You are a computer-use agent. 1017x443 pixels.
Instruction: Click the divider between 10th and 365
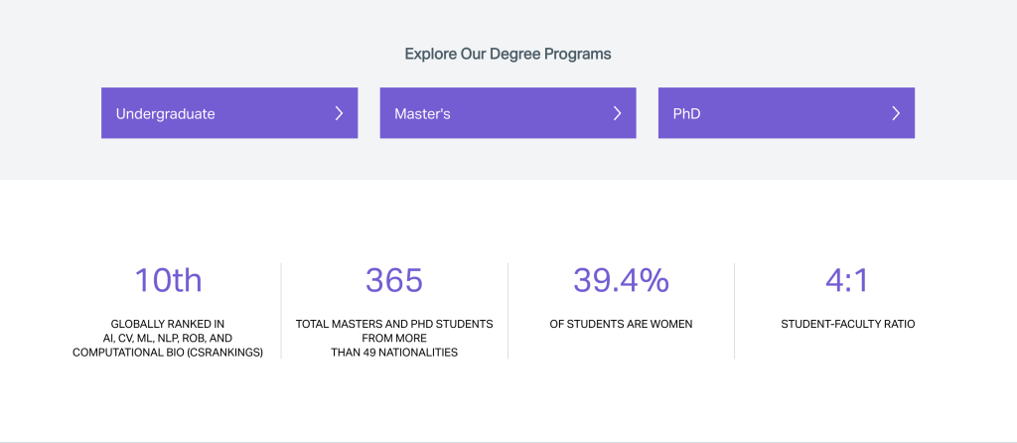(281, 310)
